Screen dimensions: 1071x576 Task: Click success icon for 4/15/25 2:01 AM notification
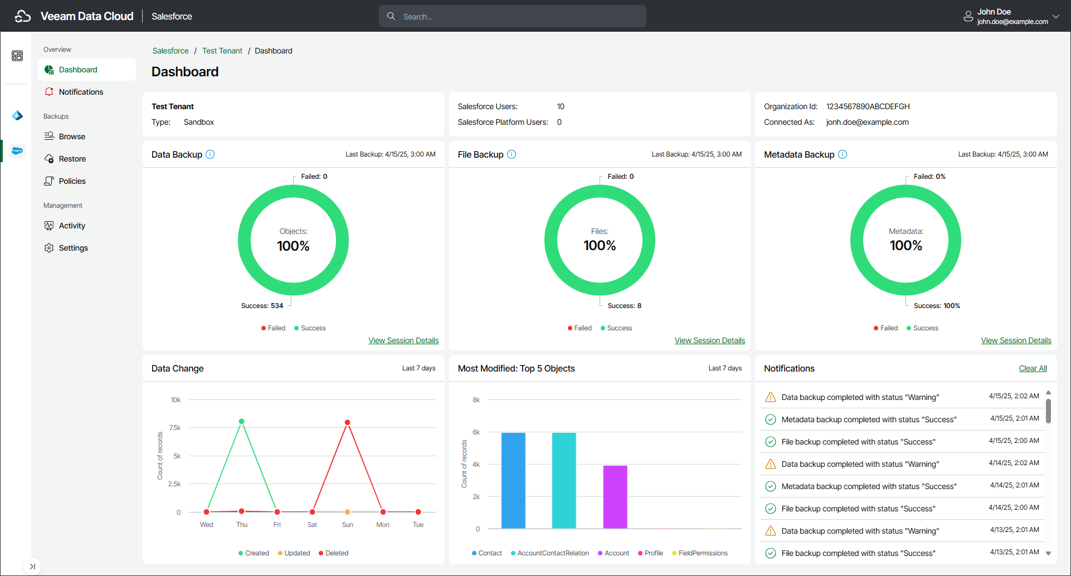[771, 419]
